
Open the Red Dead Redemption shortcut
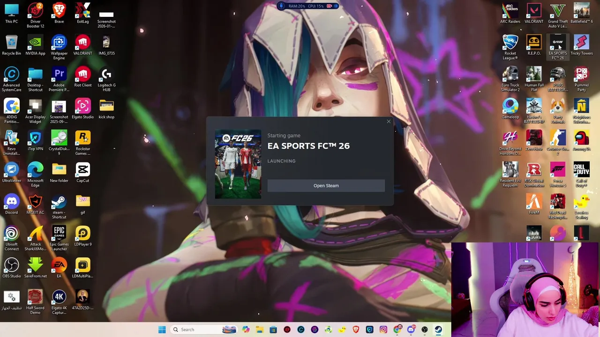tap(558, 206)
